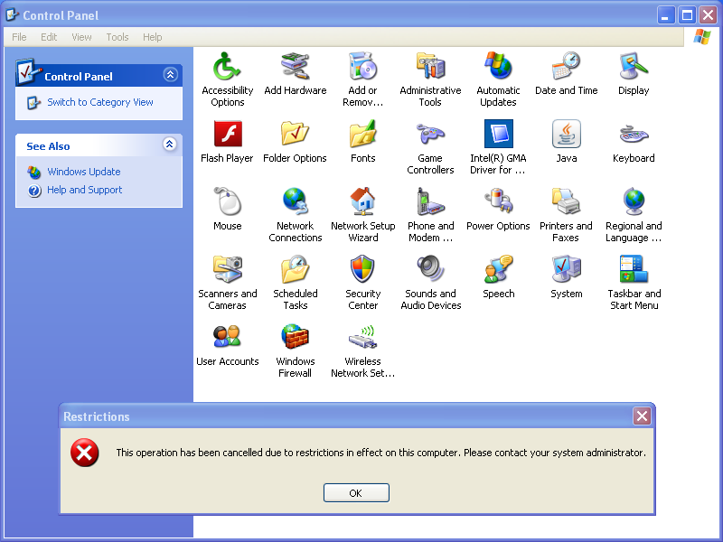This screenshot has height=542, width=723.
Task: Open Add Hardware applet
Action: pos(295,67)
